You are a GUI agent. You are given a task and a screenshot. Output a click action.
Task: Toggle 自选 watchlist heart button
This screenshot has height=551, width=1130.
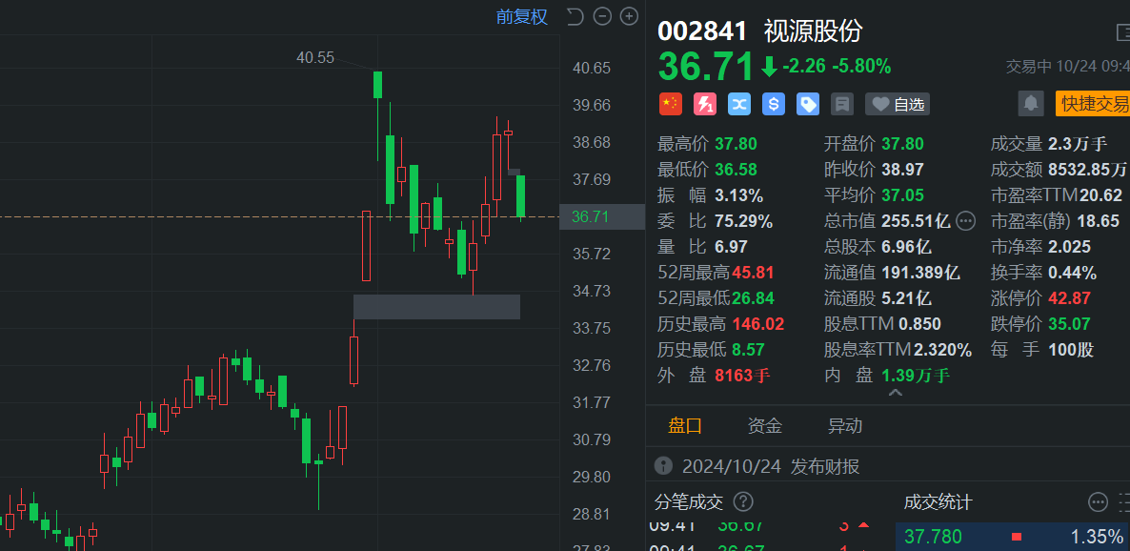(x=898, y=104)
